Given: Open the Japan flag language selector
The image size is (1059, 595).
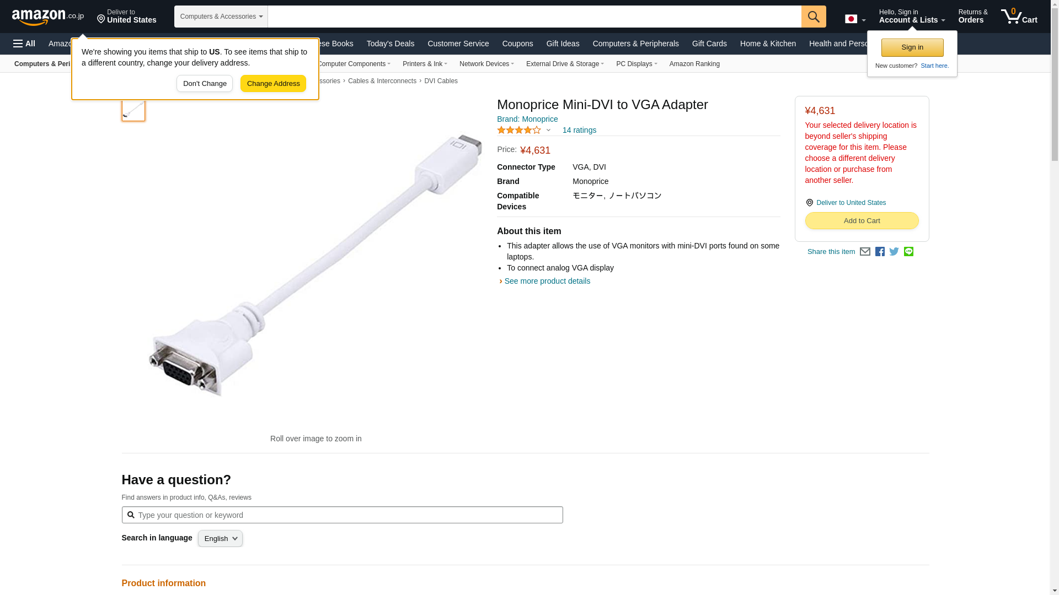Looking at the screenshot, I should [x=855, y=19].
